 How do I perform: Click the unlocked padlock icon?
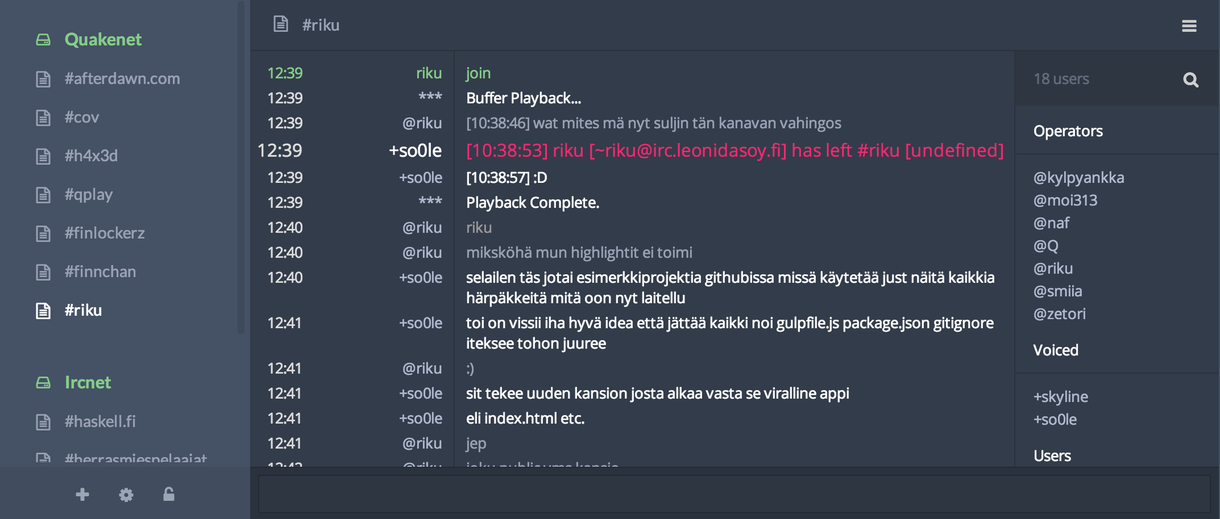point(169,495)
